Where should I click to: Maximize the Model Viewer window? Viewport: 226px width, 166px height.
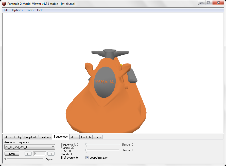209,3
